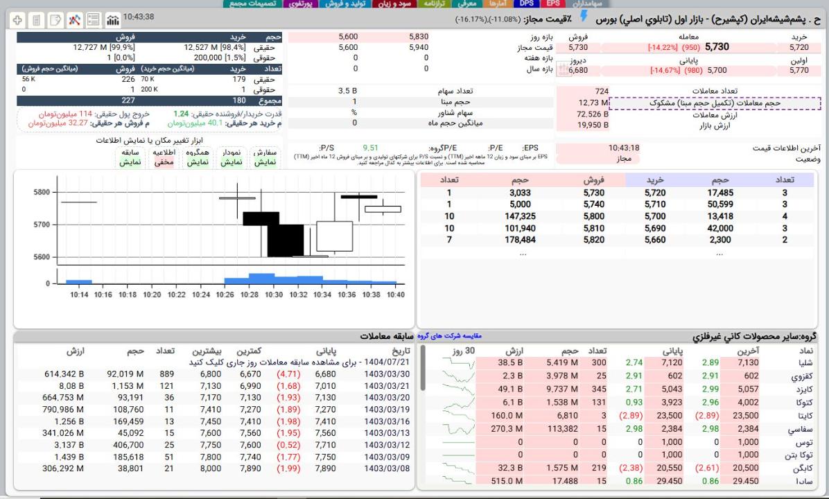The width and height of the screenshot is (829, 499).
Task: Open the calculator-style document icon in toolbar
Action: pyautogui.click(x=37, y=20)
